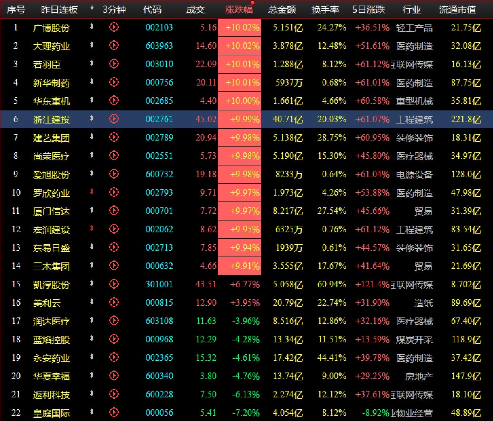Click price 45.02 in 浙江建投 row
The width and height of the screenshot is (493, 421).
coord(206,119)
